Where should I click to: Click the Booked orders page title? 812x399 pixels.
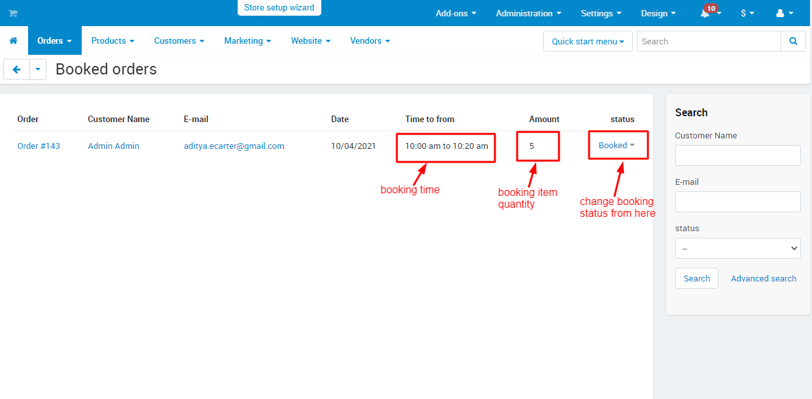tap(106, 69)
